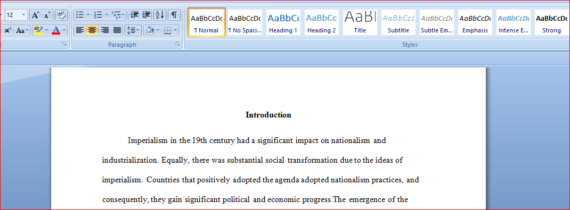Toggle center alignment
This screenshot has height=210, width=570.
pyautogui.click(x=92, y=30)
